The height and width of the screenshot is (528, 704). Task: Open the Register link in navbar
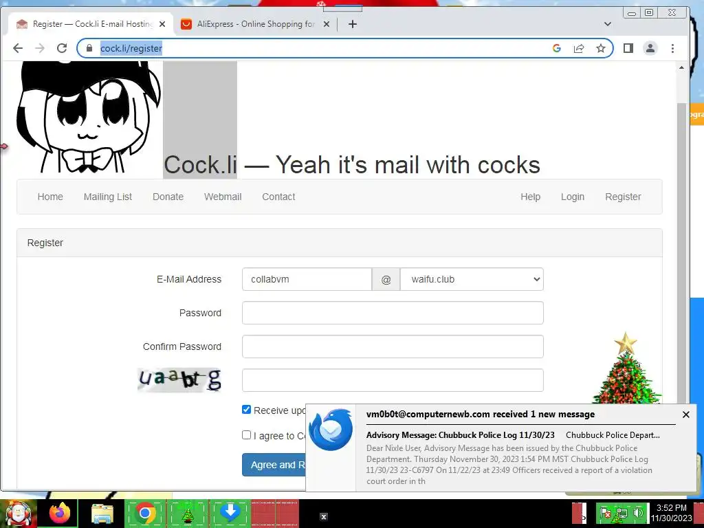click(623, 197)
